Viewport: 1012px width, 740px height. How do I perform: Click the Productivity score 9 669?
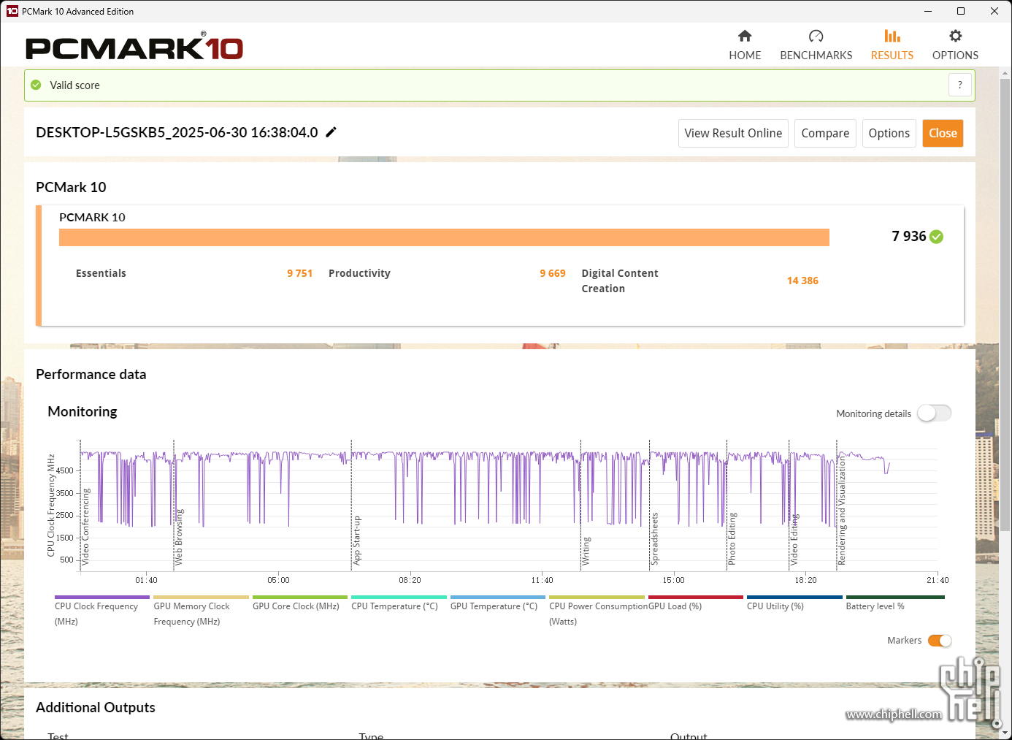[553, 273]
